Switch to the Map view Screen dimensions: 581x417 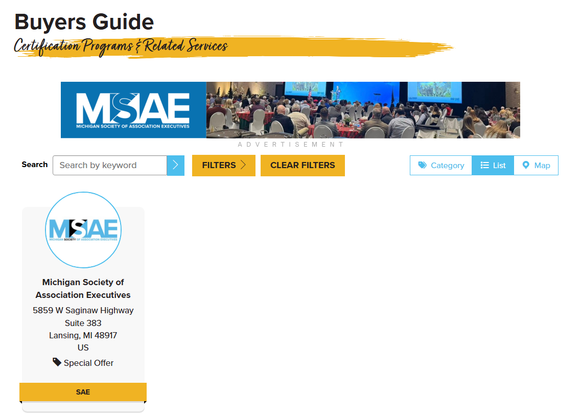(x=536, y=166)
